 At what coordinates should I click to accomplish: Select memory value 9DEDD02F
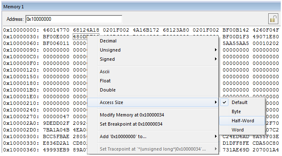[x=56, y=123]
